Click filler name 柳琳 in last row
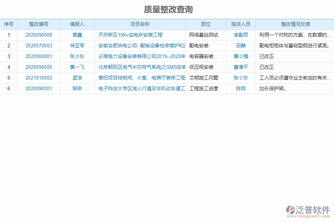This screenshot has height=222, width=334. [77, 89]
